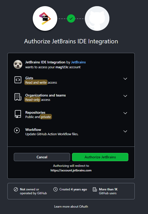The image size is (148, 214).
Task: Open the JetBrains publisher link
Action: (x=78, y=62)
